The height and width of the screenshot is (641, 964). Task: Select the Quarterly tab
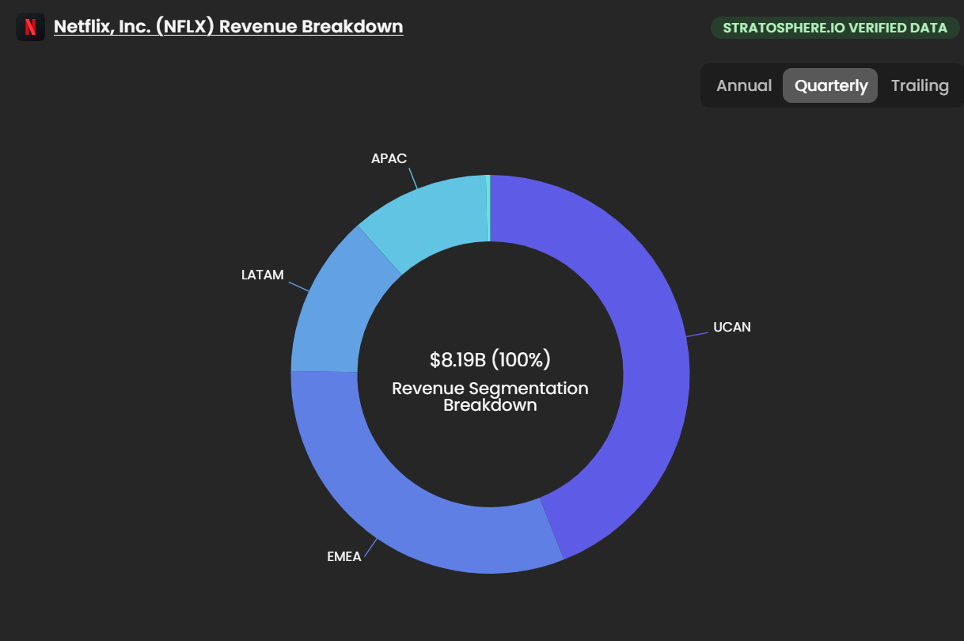coord(830,85)
